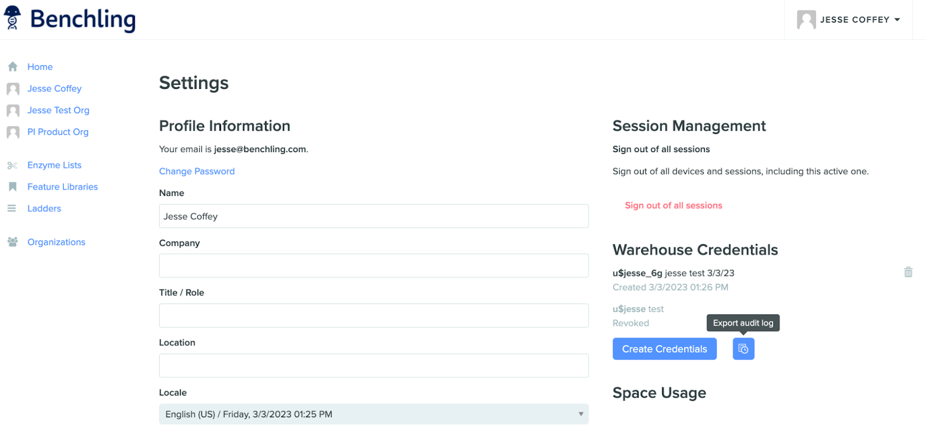
Task: Go to Home in the sidebar
Action: [40, 67]
